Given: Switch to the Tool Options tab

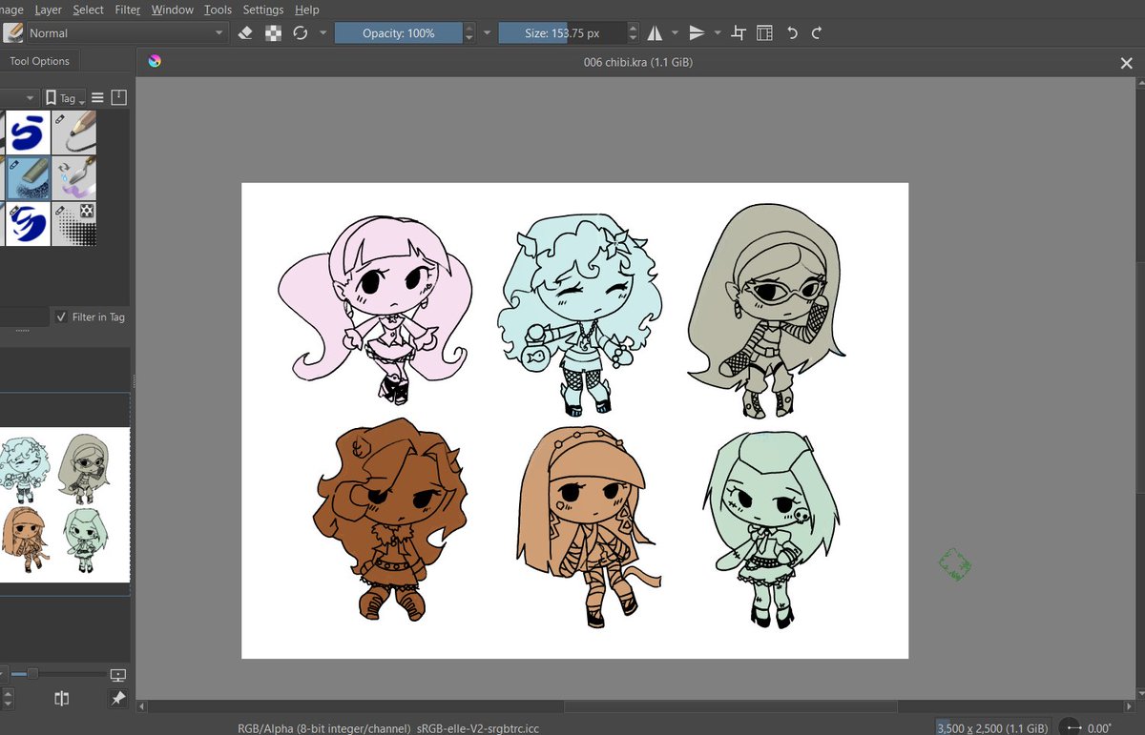Looking at the screenshot, I should 39,61.
